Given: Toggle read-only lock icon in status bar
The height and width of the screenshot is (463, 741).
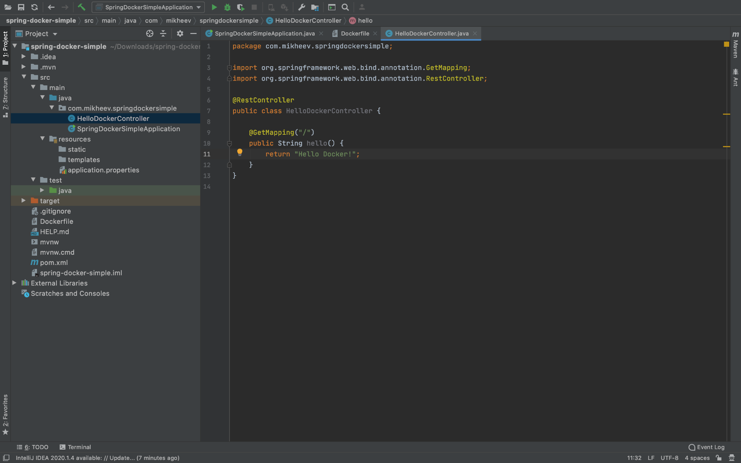Looking at the screenshot, I should coord(718,458).
